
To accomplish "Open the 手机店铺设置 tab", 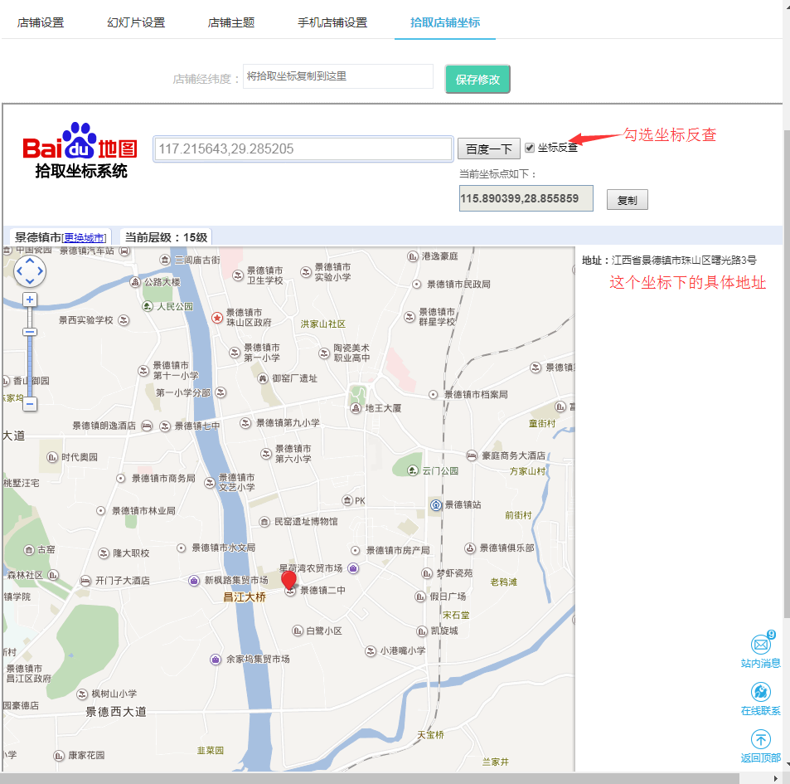I will point(332,22).
